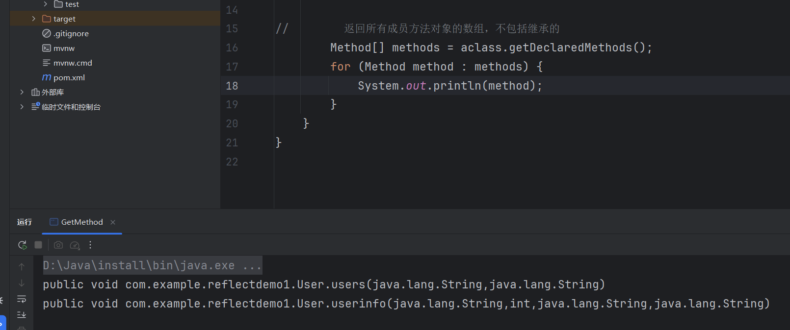Click the down arrow in console gutter
The width and height of the screenshot is (790, 330).
[x=22, y=283]
